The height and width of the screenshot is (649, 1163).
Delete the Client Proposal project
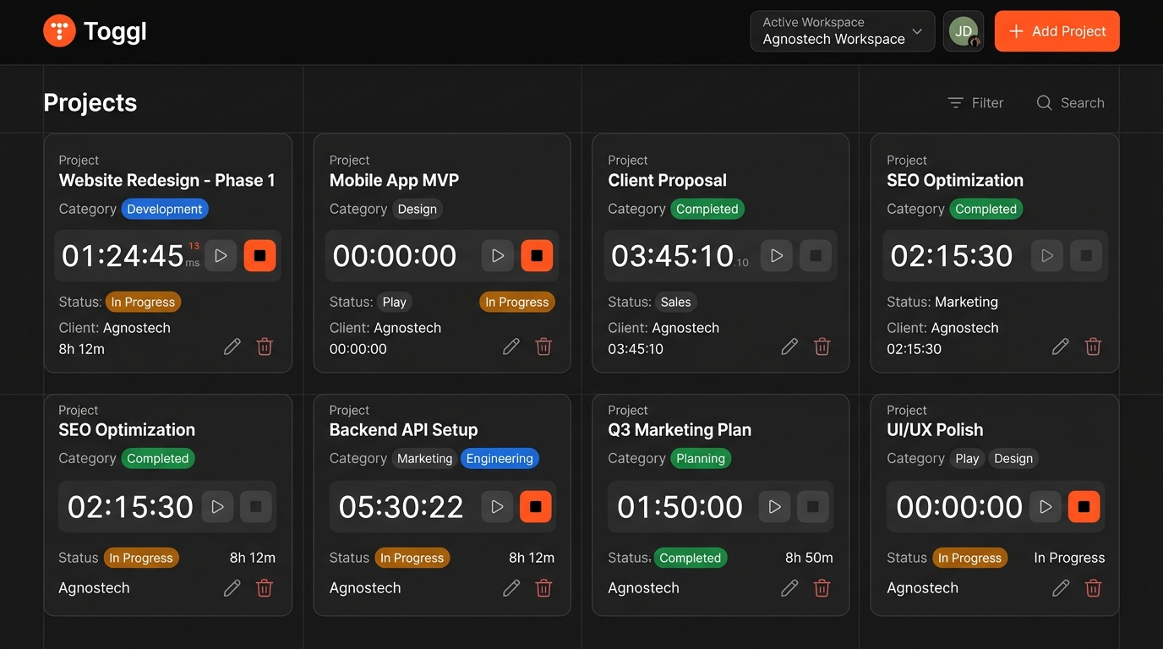[822, 346]
